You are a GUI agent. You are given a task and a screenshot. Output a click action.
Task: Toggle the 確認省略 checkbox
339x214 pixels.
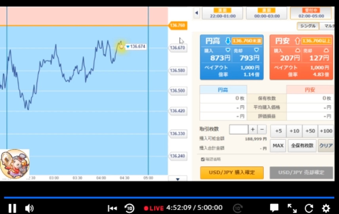coord(203,159)
